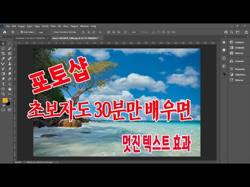
Task: Toggle Quick Mask mode
Action: tap(3, 110)
